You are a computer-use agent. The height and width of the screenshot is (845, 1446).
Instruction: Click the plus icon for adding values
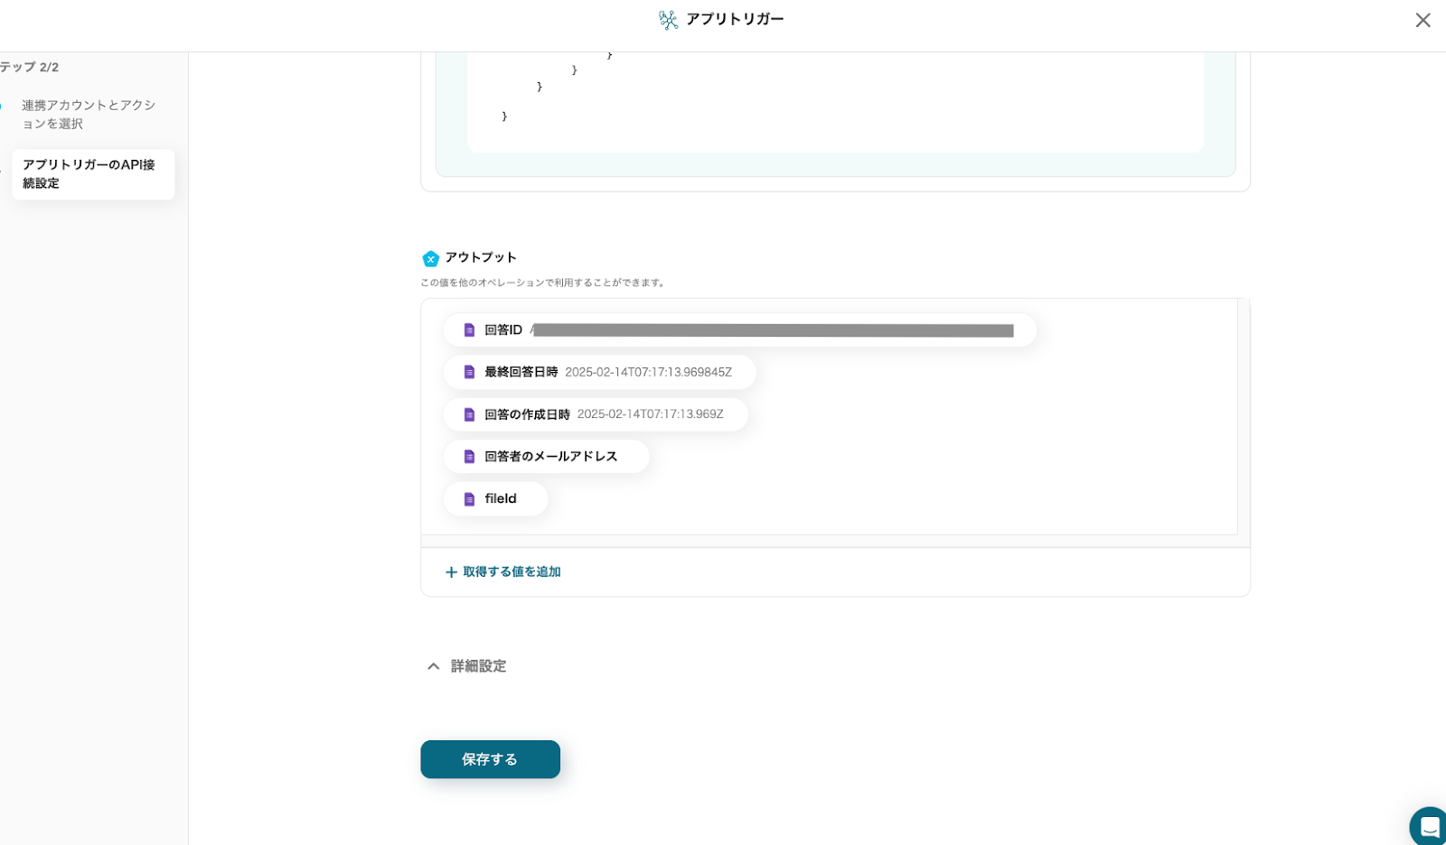pos(451,572)
